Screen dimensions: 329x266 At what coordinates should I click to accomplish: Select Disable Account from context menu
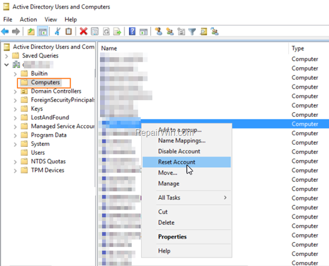pyautogui.click(x=187, y=151)
